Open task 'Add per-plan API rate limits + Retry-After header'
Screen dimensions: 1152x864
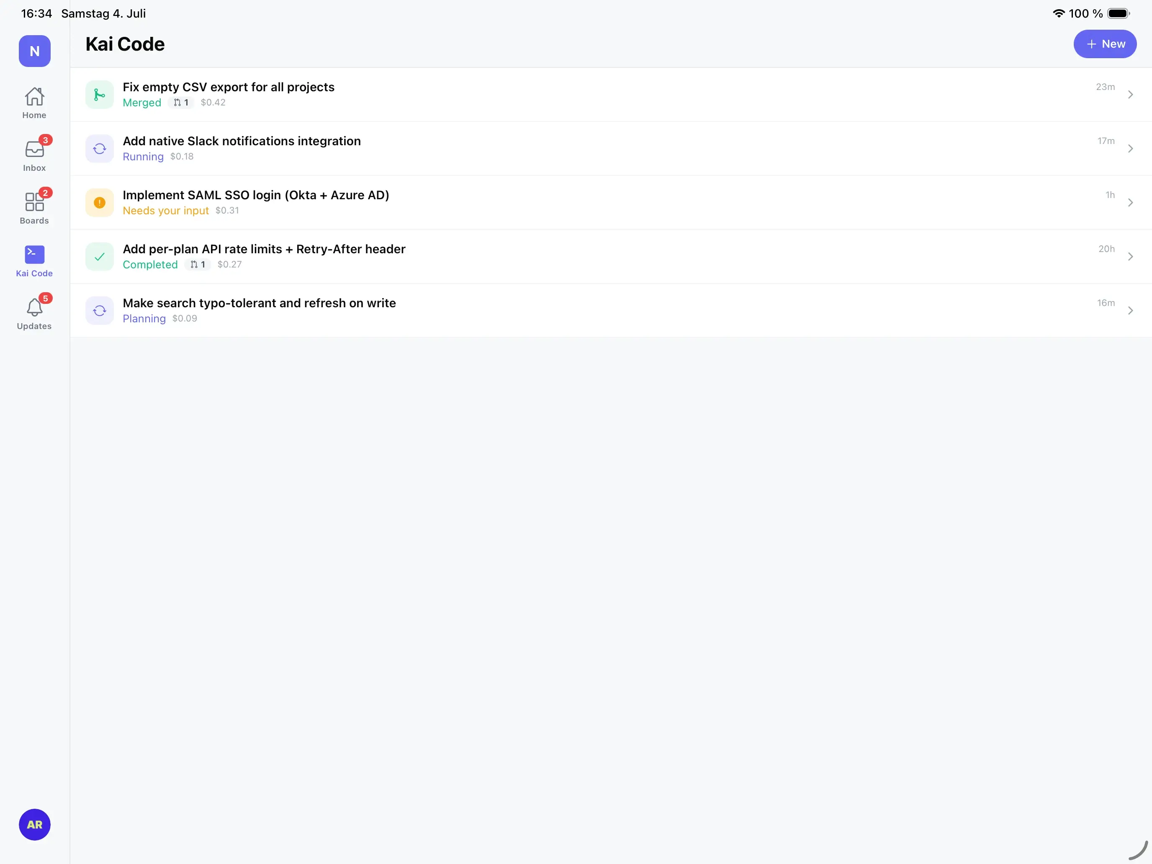click(611, 257)
